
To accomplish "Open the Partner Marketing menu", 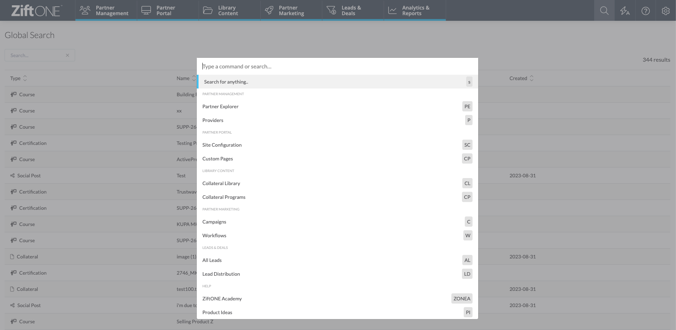I will (291, 11).
